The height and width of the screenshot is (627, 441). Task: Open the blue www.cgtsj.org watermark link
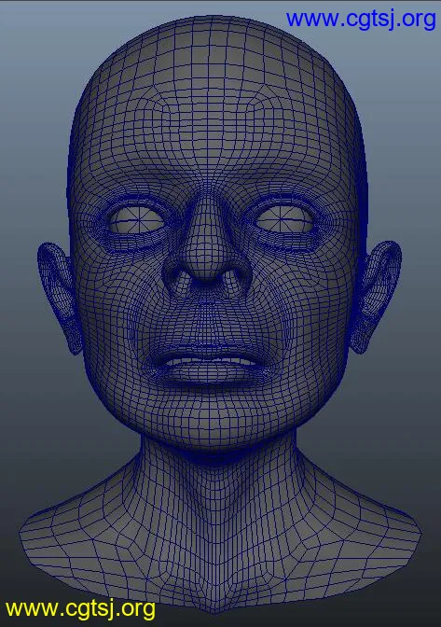[361, 20]
